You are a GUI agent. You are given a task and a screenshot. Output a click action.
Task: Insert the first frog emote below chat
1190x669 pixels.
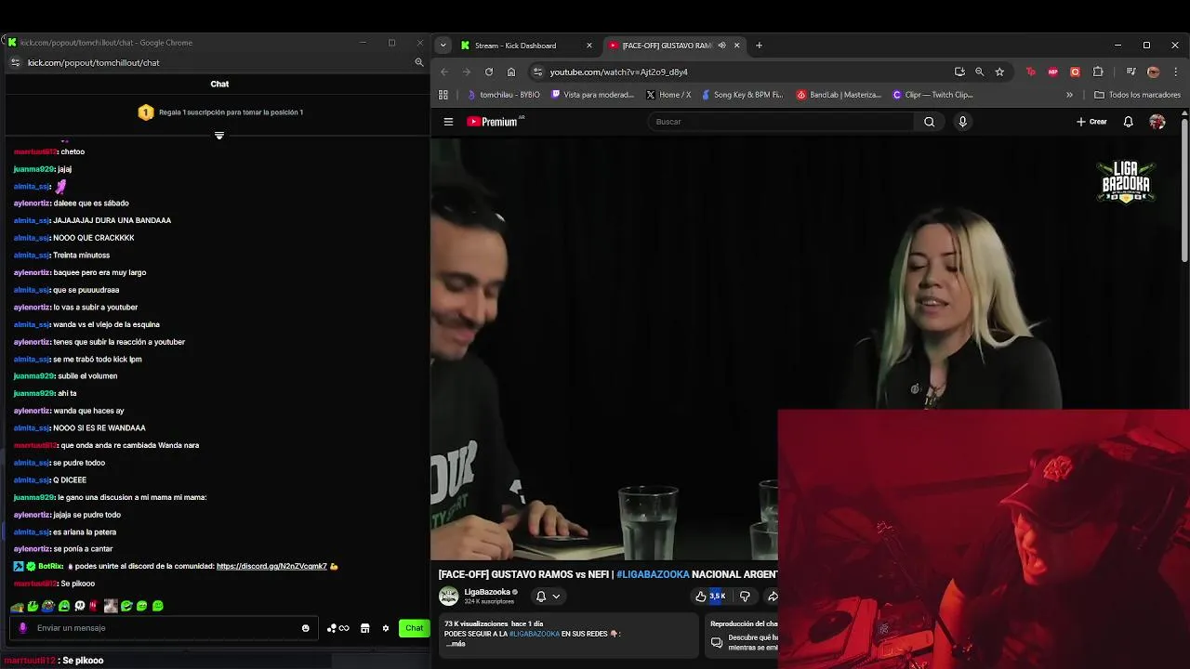click(x=17, y=606)
